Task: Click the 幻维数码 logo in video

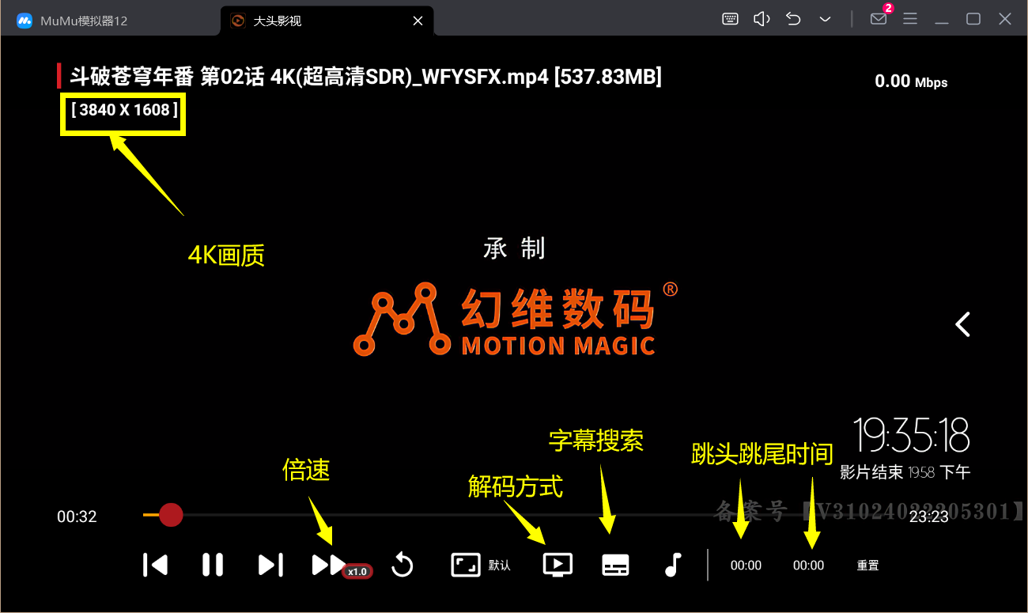Action: pos(516,318)
